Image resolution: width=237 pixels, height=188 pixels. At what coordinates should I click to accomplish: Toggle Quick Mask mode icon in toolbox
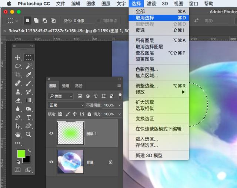pos(17,170)
